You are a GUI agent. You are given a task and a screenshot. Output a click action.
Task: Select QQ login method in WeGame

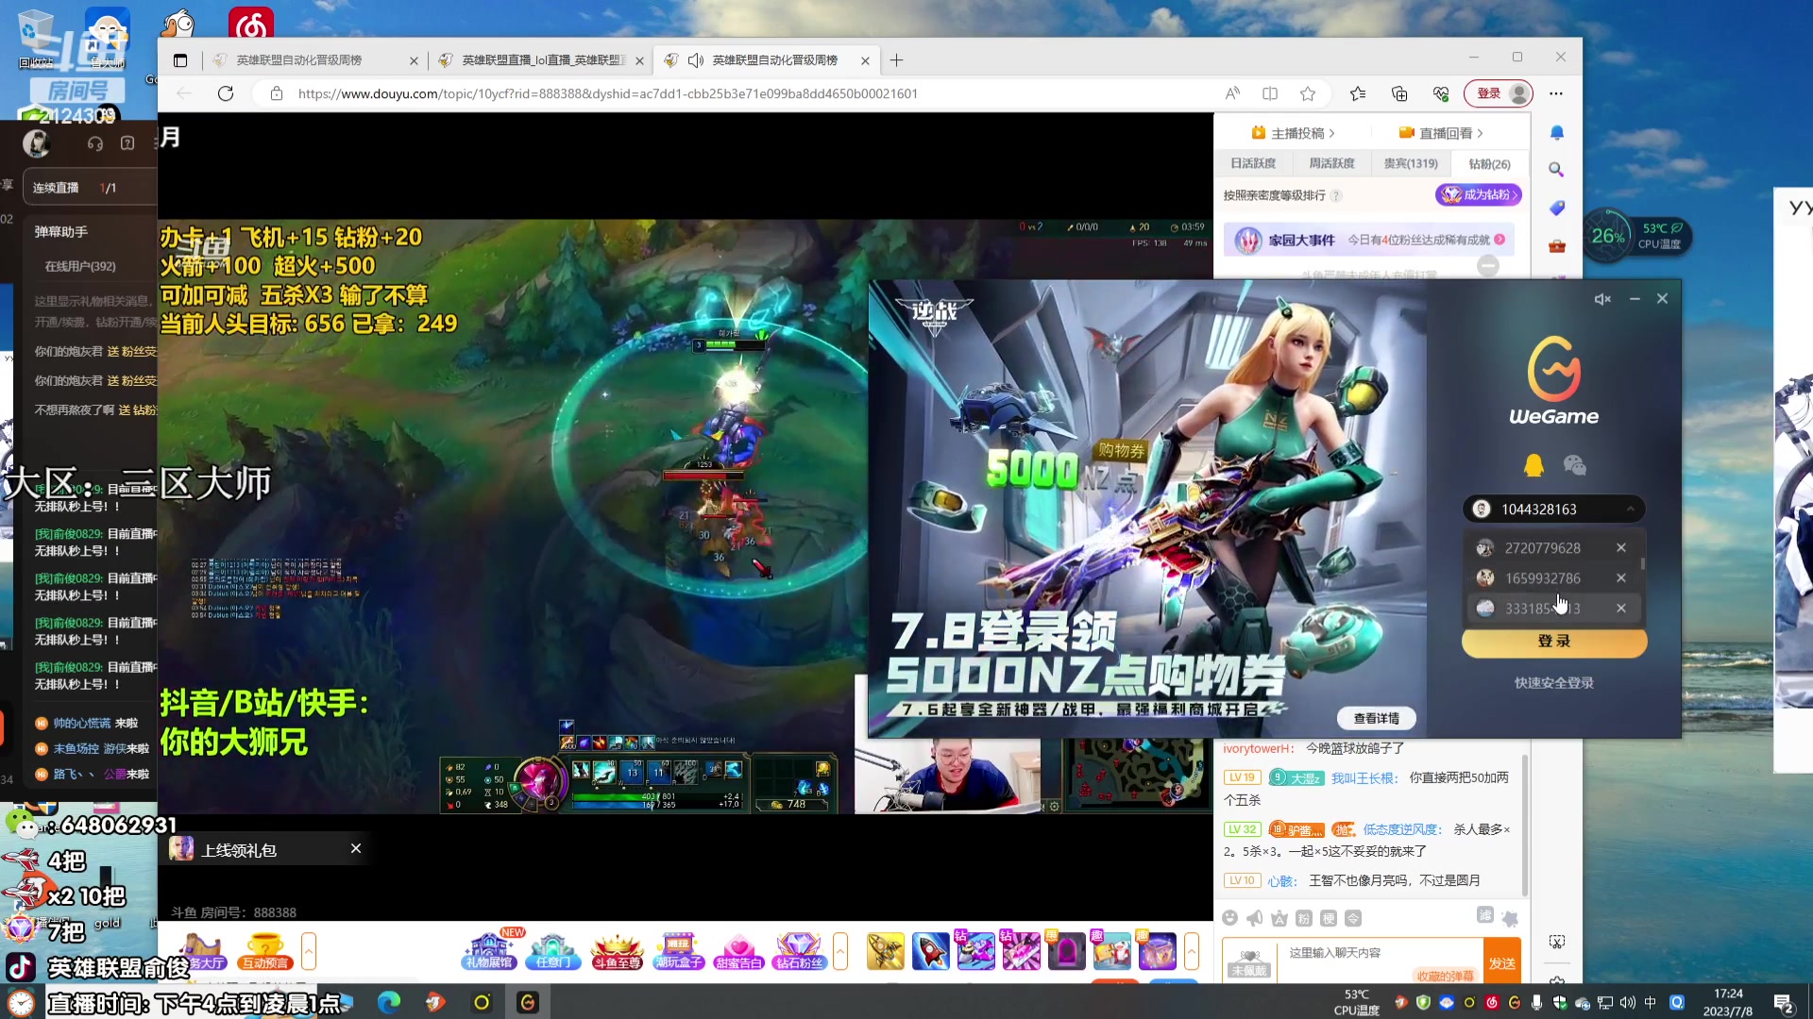pyautogui.click(x=1533, y=464)
